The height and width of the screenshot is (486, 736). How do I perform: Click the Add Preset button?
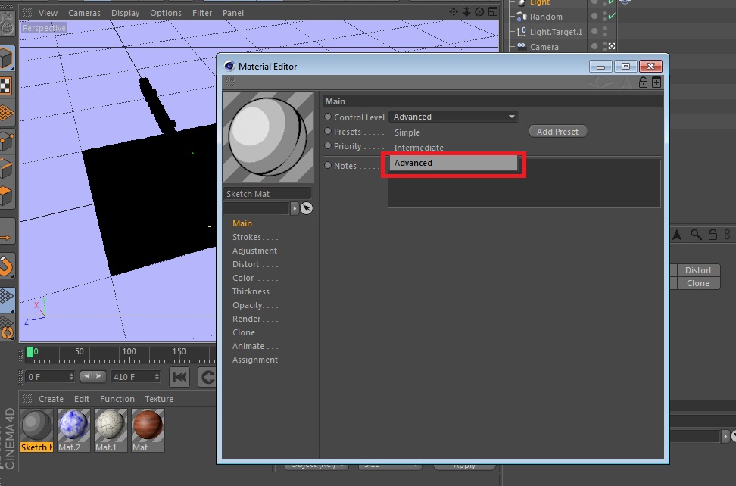pos(557,132)
